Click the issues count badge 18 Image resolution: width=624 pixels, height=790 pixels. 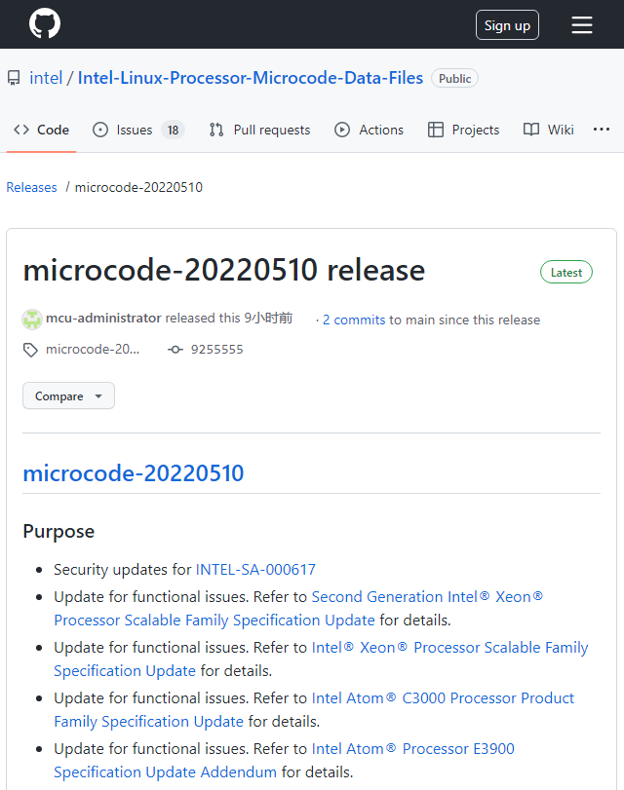[173, 130]
